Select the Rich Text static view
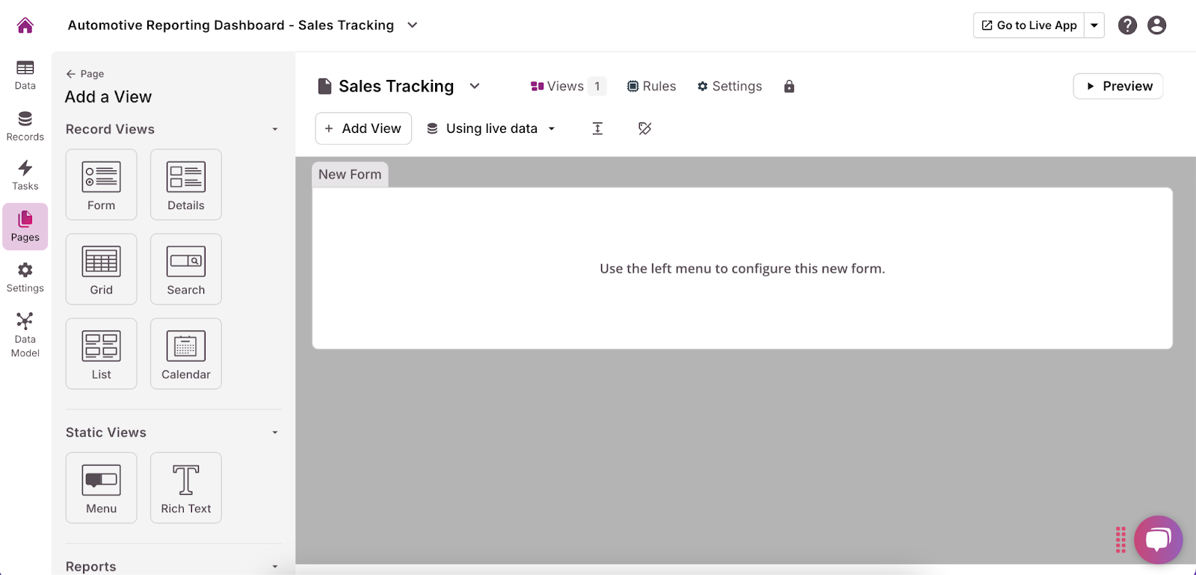Screen dimensions: 1196x575 point(186,488)
